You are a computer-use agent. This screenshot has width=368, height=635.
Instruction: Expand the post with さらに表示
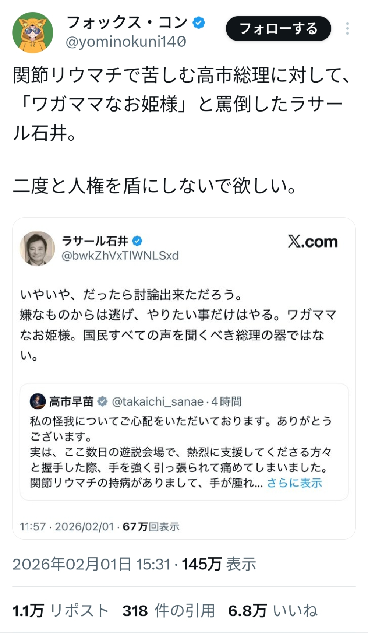[294, 483]
